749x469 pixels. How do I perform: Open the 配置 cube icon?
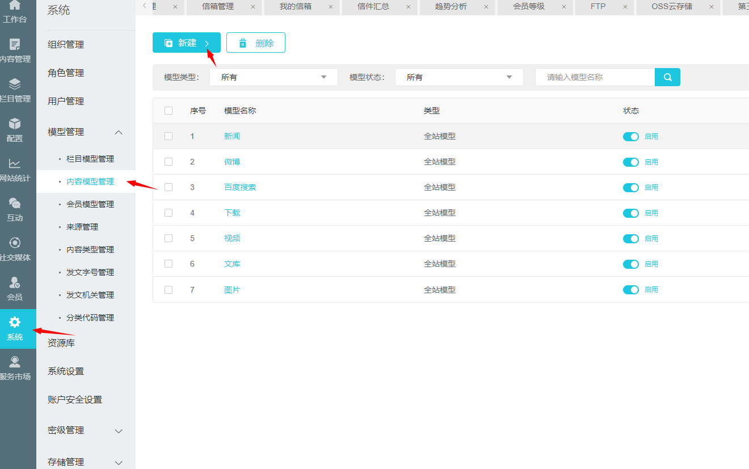click(15, 124)
